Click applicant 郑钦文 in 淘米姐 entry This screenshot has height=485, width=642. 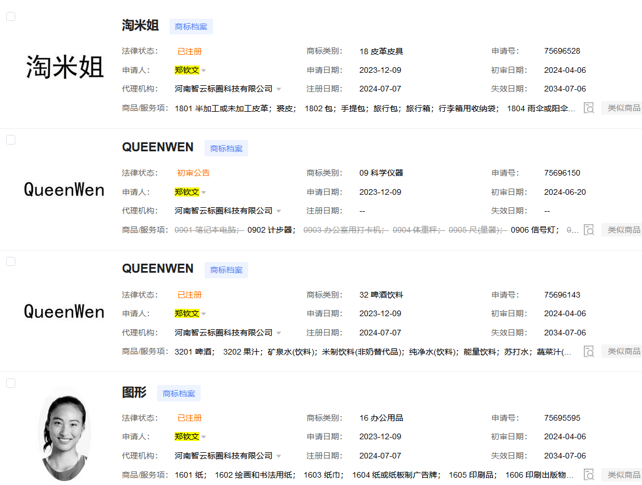pyautogui.click(x=187, y=70)
